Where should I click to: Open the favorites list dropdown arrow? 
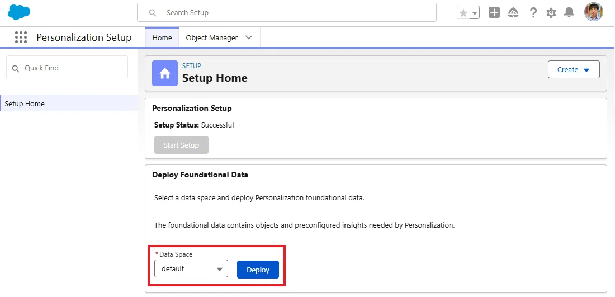point(475,12)
